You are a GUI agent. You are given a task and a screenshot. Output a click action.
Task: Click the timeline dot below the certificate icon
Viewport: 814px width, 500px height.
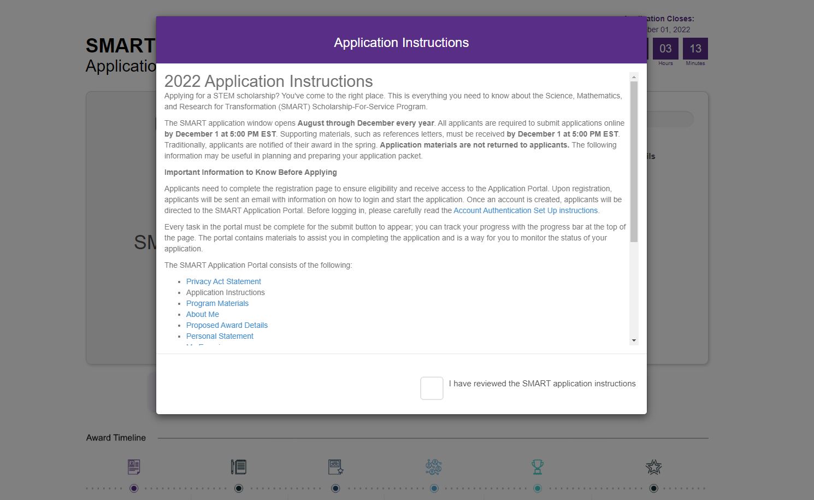(335, 489)
